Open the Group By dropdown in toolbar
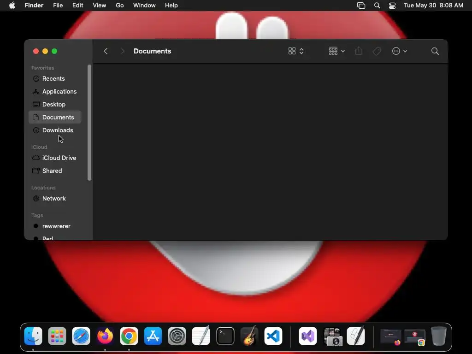Image resolution: width=472 pixels, height=354 pixels. pos(336,51)
